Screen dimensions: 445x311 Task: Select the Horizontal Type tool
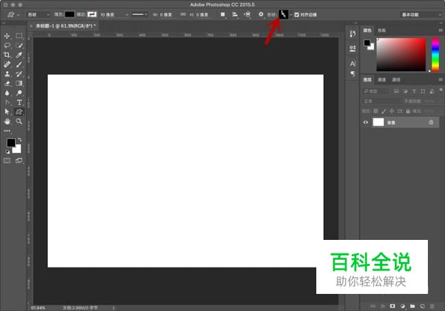pos(19,102)
